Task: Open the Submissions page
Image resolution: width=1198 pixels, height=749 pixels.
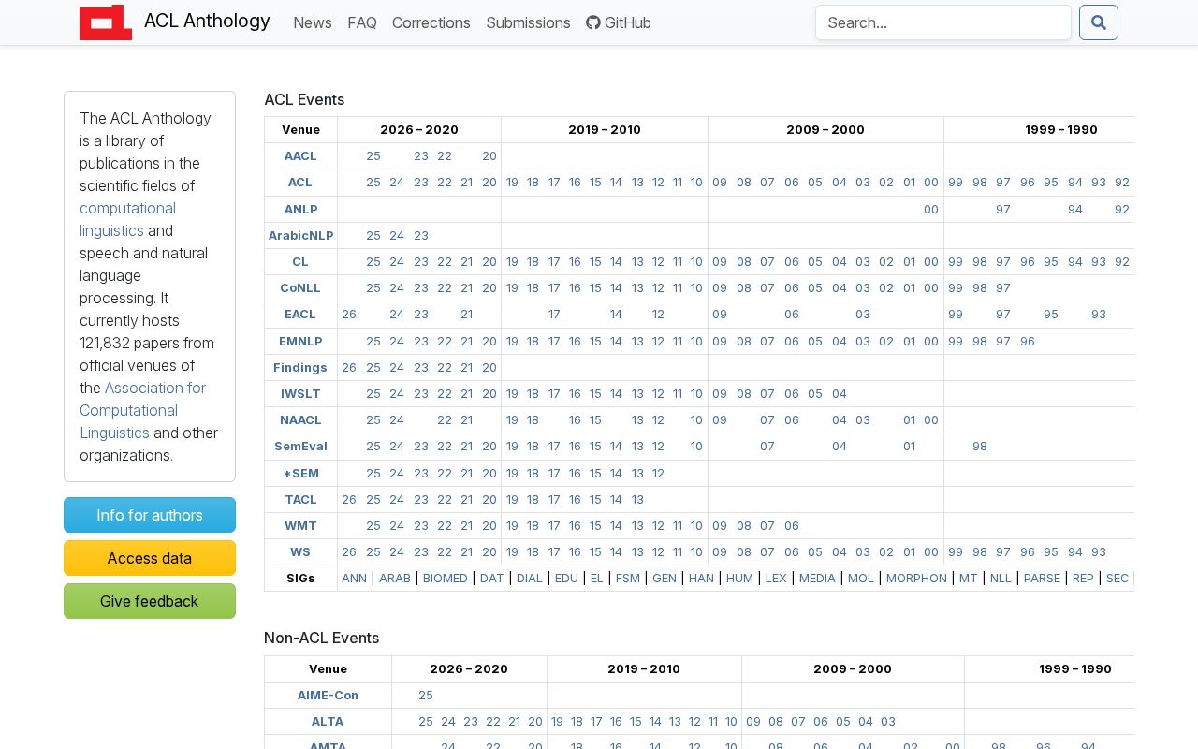Action: click(528, 22)
